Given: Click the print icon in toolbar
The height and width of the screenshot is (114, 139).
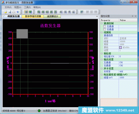Looking at the screenshot, I should click(x=14, y=12).
